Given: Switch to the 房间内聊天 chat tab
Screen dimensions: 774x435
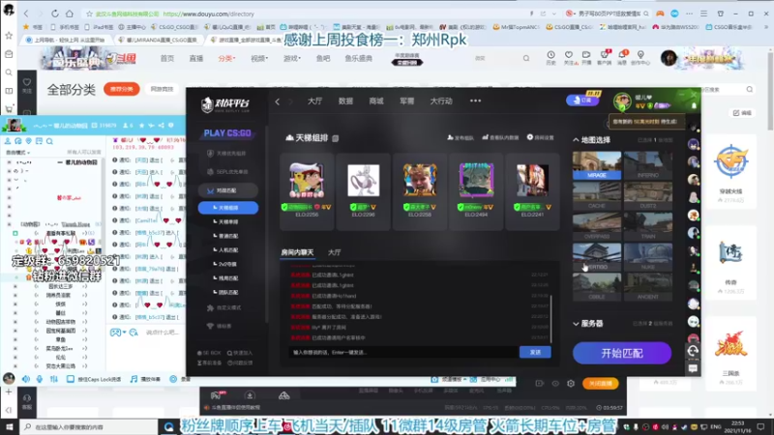Looking at the screenshot, I should point(297,252).
